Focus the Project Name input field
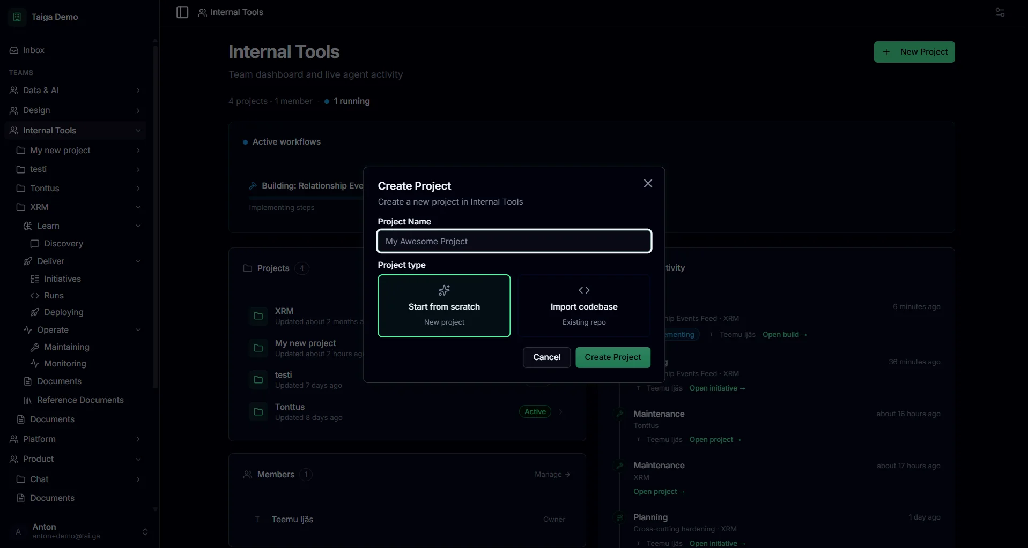The width and height of the screenshot is (1028, 548). pos(514,242)
